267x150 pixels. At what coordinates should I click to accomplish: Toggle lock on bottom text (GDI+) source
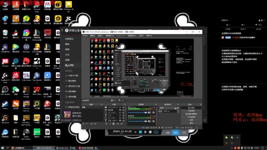(123, 121)
